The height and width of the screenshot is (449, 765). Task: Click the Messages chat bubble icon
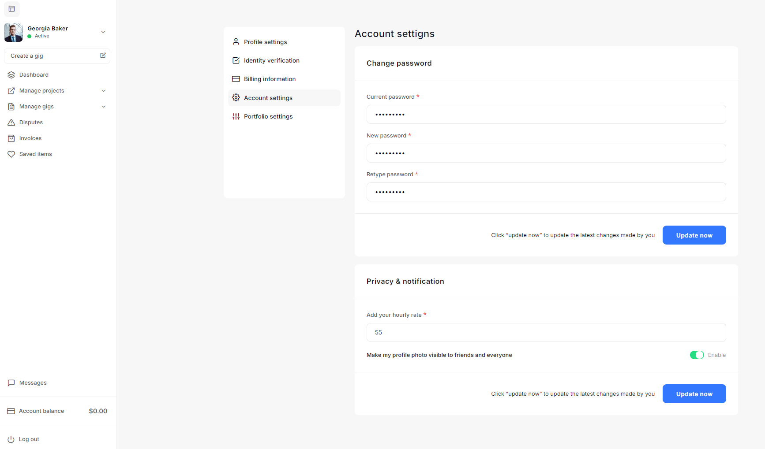pos(11,383)
